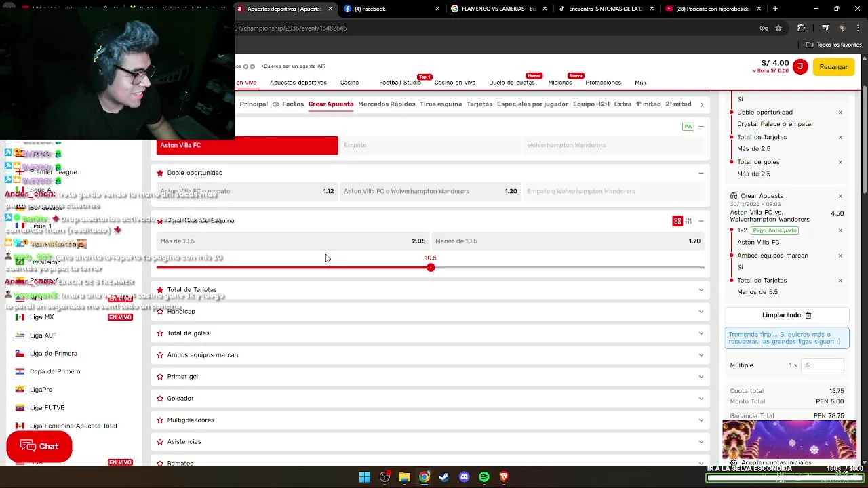Select Más de 10.5 at 2.05
The width and height of the screenshot is (868, 488).
coord(293,241)
